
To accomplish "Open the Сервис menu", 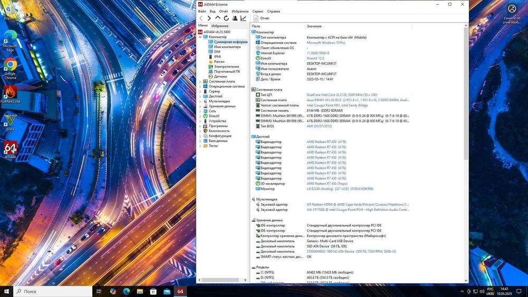I will (x=258, y=11).
